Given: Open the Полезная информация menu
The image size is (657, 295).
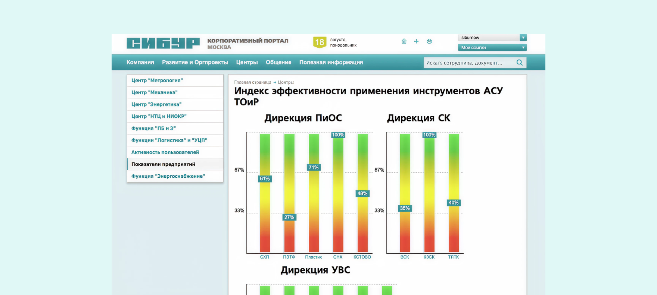Looking at the screenshot, I should (x=331, y=62).
